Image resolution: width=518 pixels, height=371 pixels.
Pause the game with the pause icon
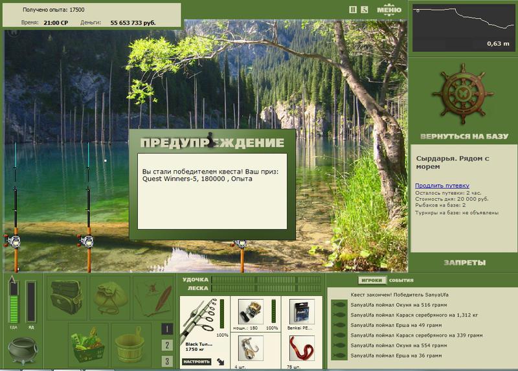click(x=353, y=10)
